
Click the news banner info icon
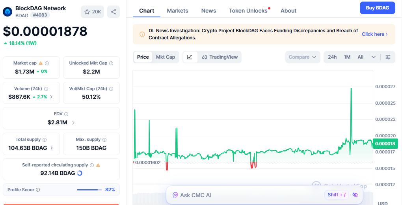coord(142,34)
